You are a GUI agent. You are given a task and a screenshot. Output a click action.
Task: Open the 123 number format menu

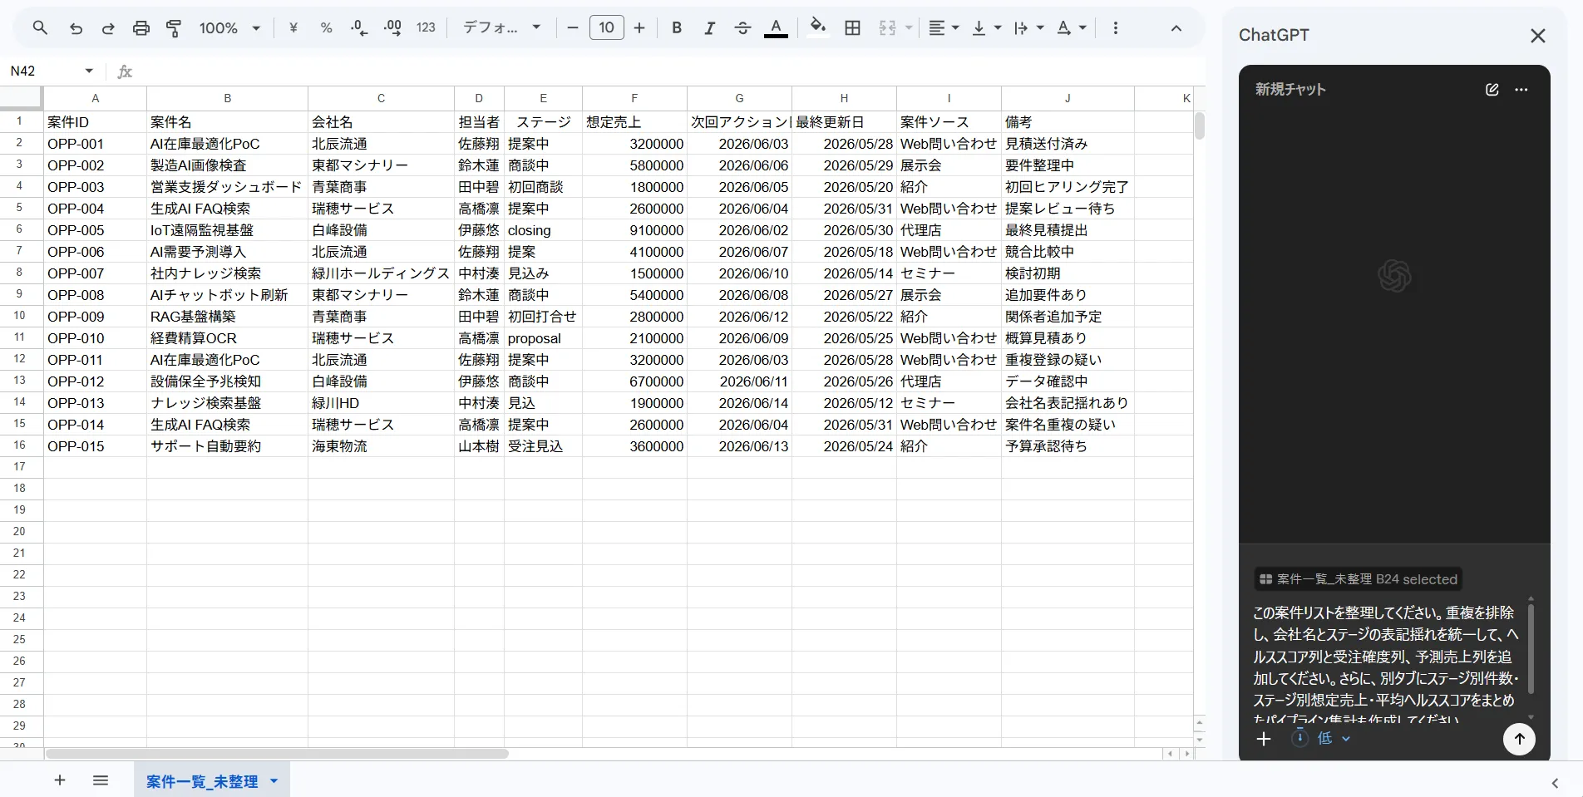coord(426,28)
